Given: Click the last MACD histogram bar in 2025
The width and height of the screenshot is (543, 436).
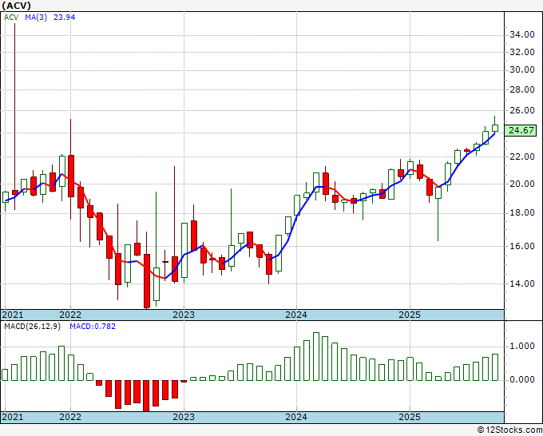Looking at the screenshot, I should [x=495, y=367].
